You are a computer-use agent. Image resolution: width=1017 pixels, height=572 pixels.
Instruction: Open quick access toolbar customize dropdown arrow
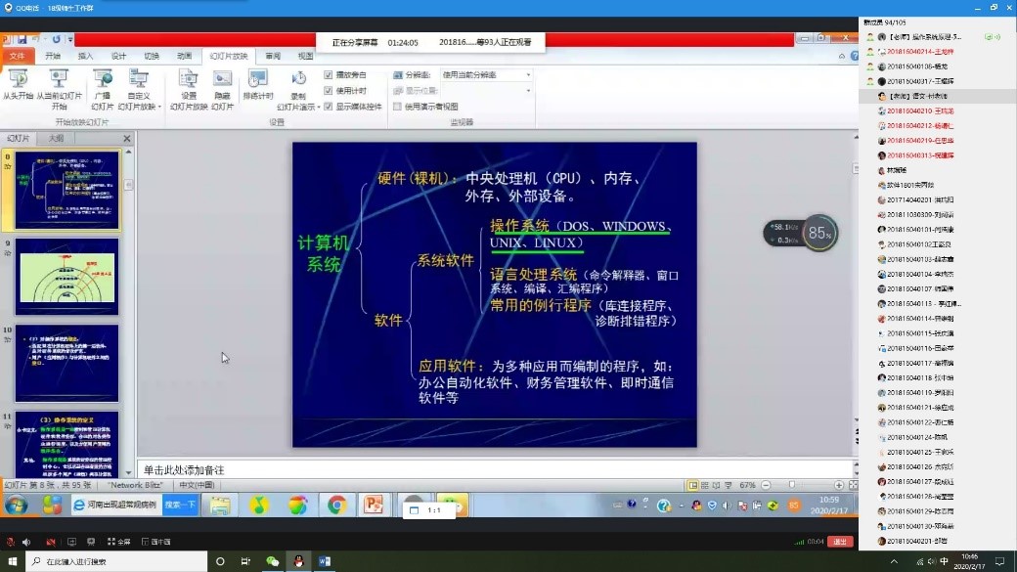[x=70, y=39]
